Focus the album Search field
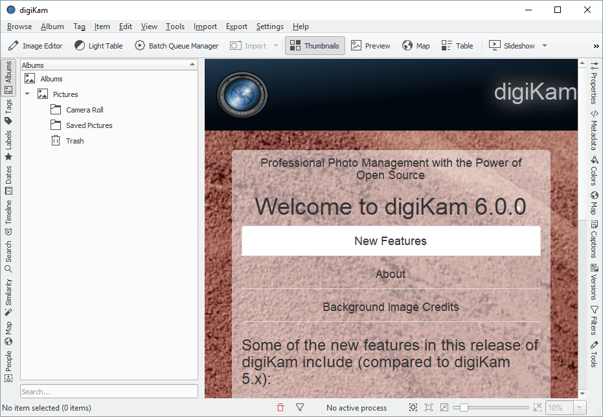 click(109, 392)
